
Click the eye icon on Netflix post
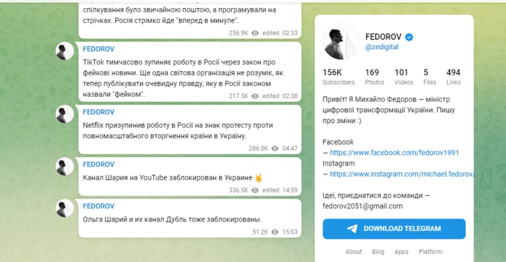[275, 148]
